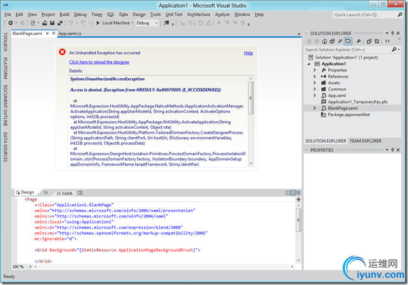Click the split-editor plus icon above XAML scrollbar
This screenshot has height=285, width=408.
298,199
